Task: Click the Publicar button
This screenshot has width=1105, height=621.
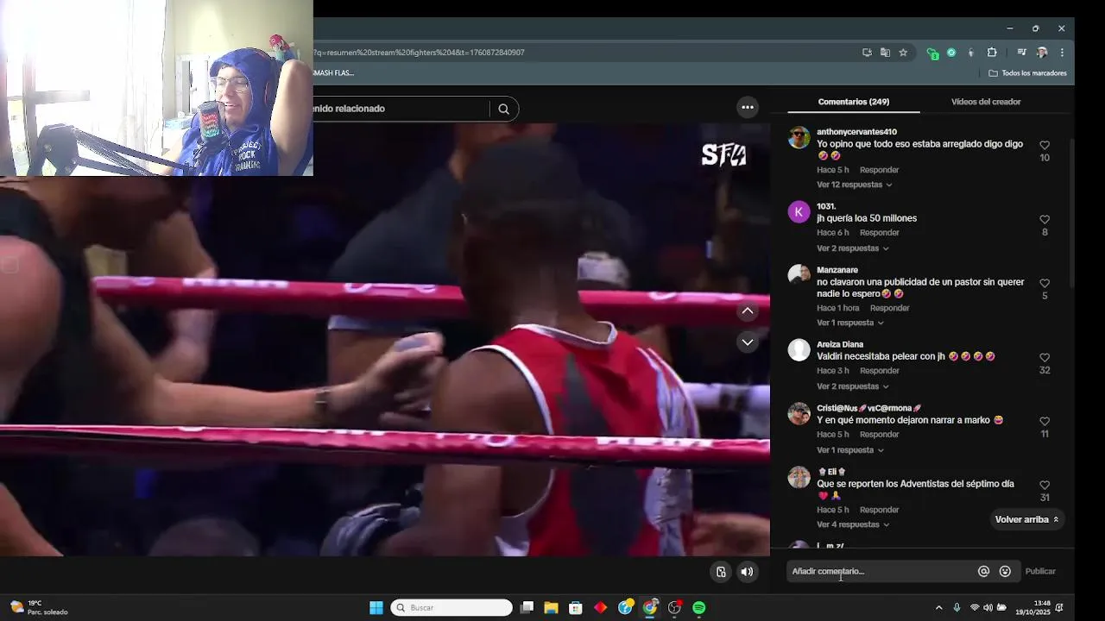Action: point(1040,571)
